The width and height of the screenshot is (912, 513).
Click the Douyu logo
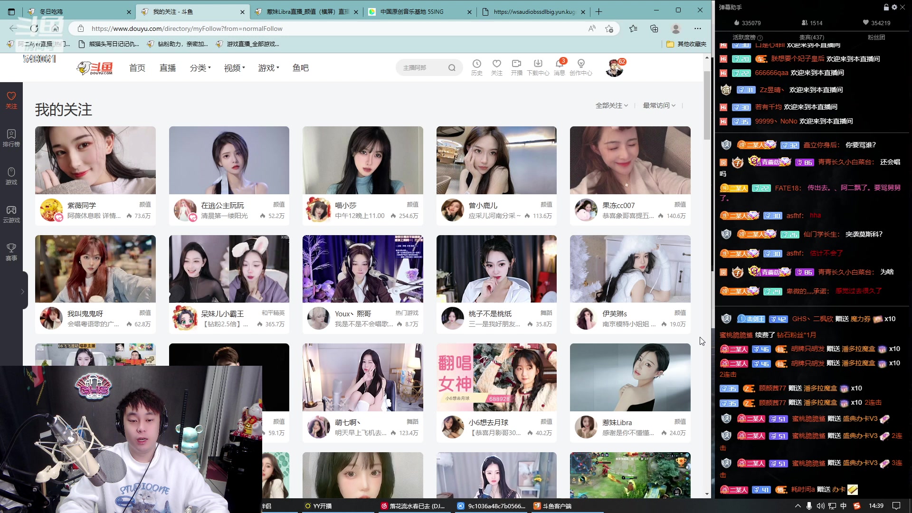pyautogui.click(x=95, y=68)
